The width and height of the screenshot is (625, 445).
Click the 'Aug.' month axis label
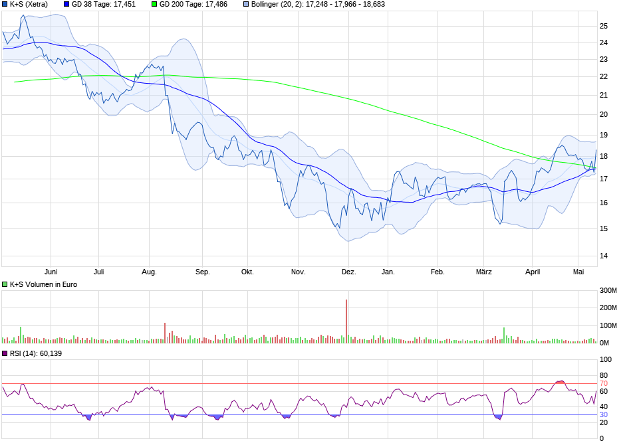149,272
